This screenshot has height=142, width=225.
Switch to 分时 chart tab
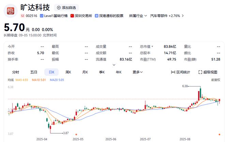tap(16, 72)
